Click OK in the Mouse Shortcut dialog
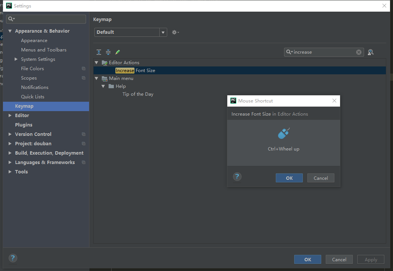Viewport: 393px width, 271px height. pos(289,178)
